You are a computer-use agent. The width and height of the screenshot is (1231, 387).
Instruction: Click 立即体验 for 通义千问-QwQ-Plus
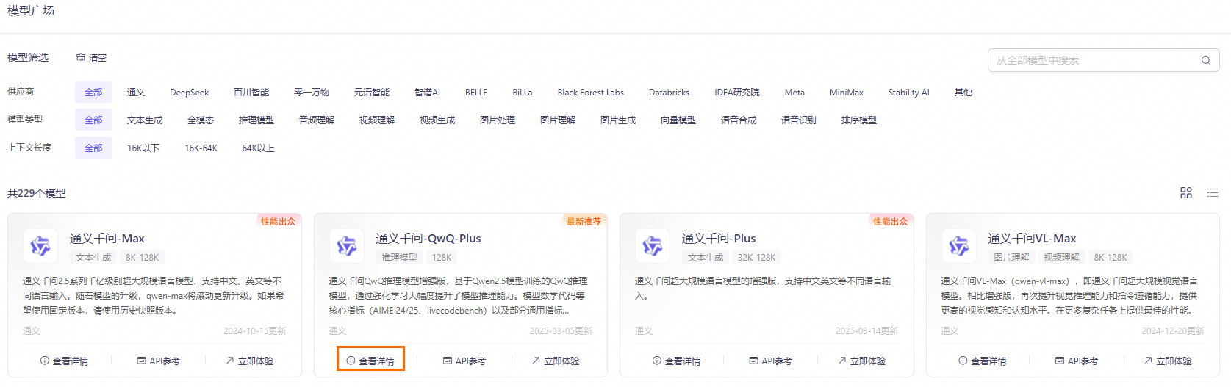[x=556, y=361]
